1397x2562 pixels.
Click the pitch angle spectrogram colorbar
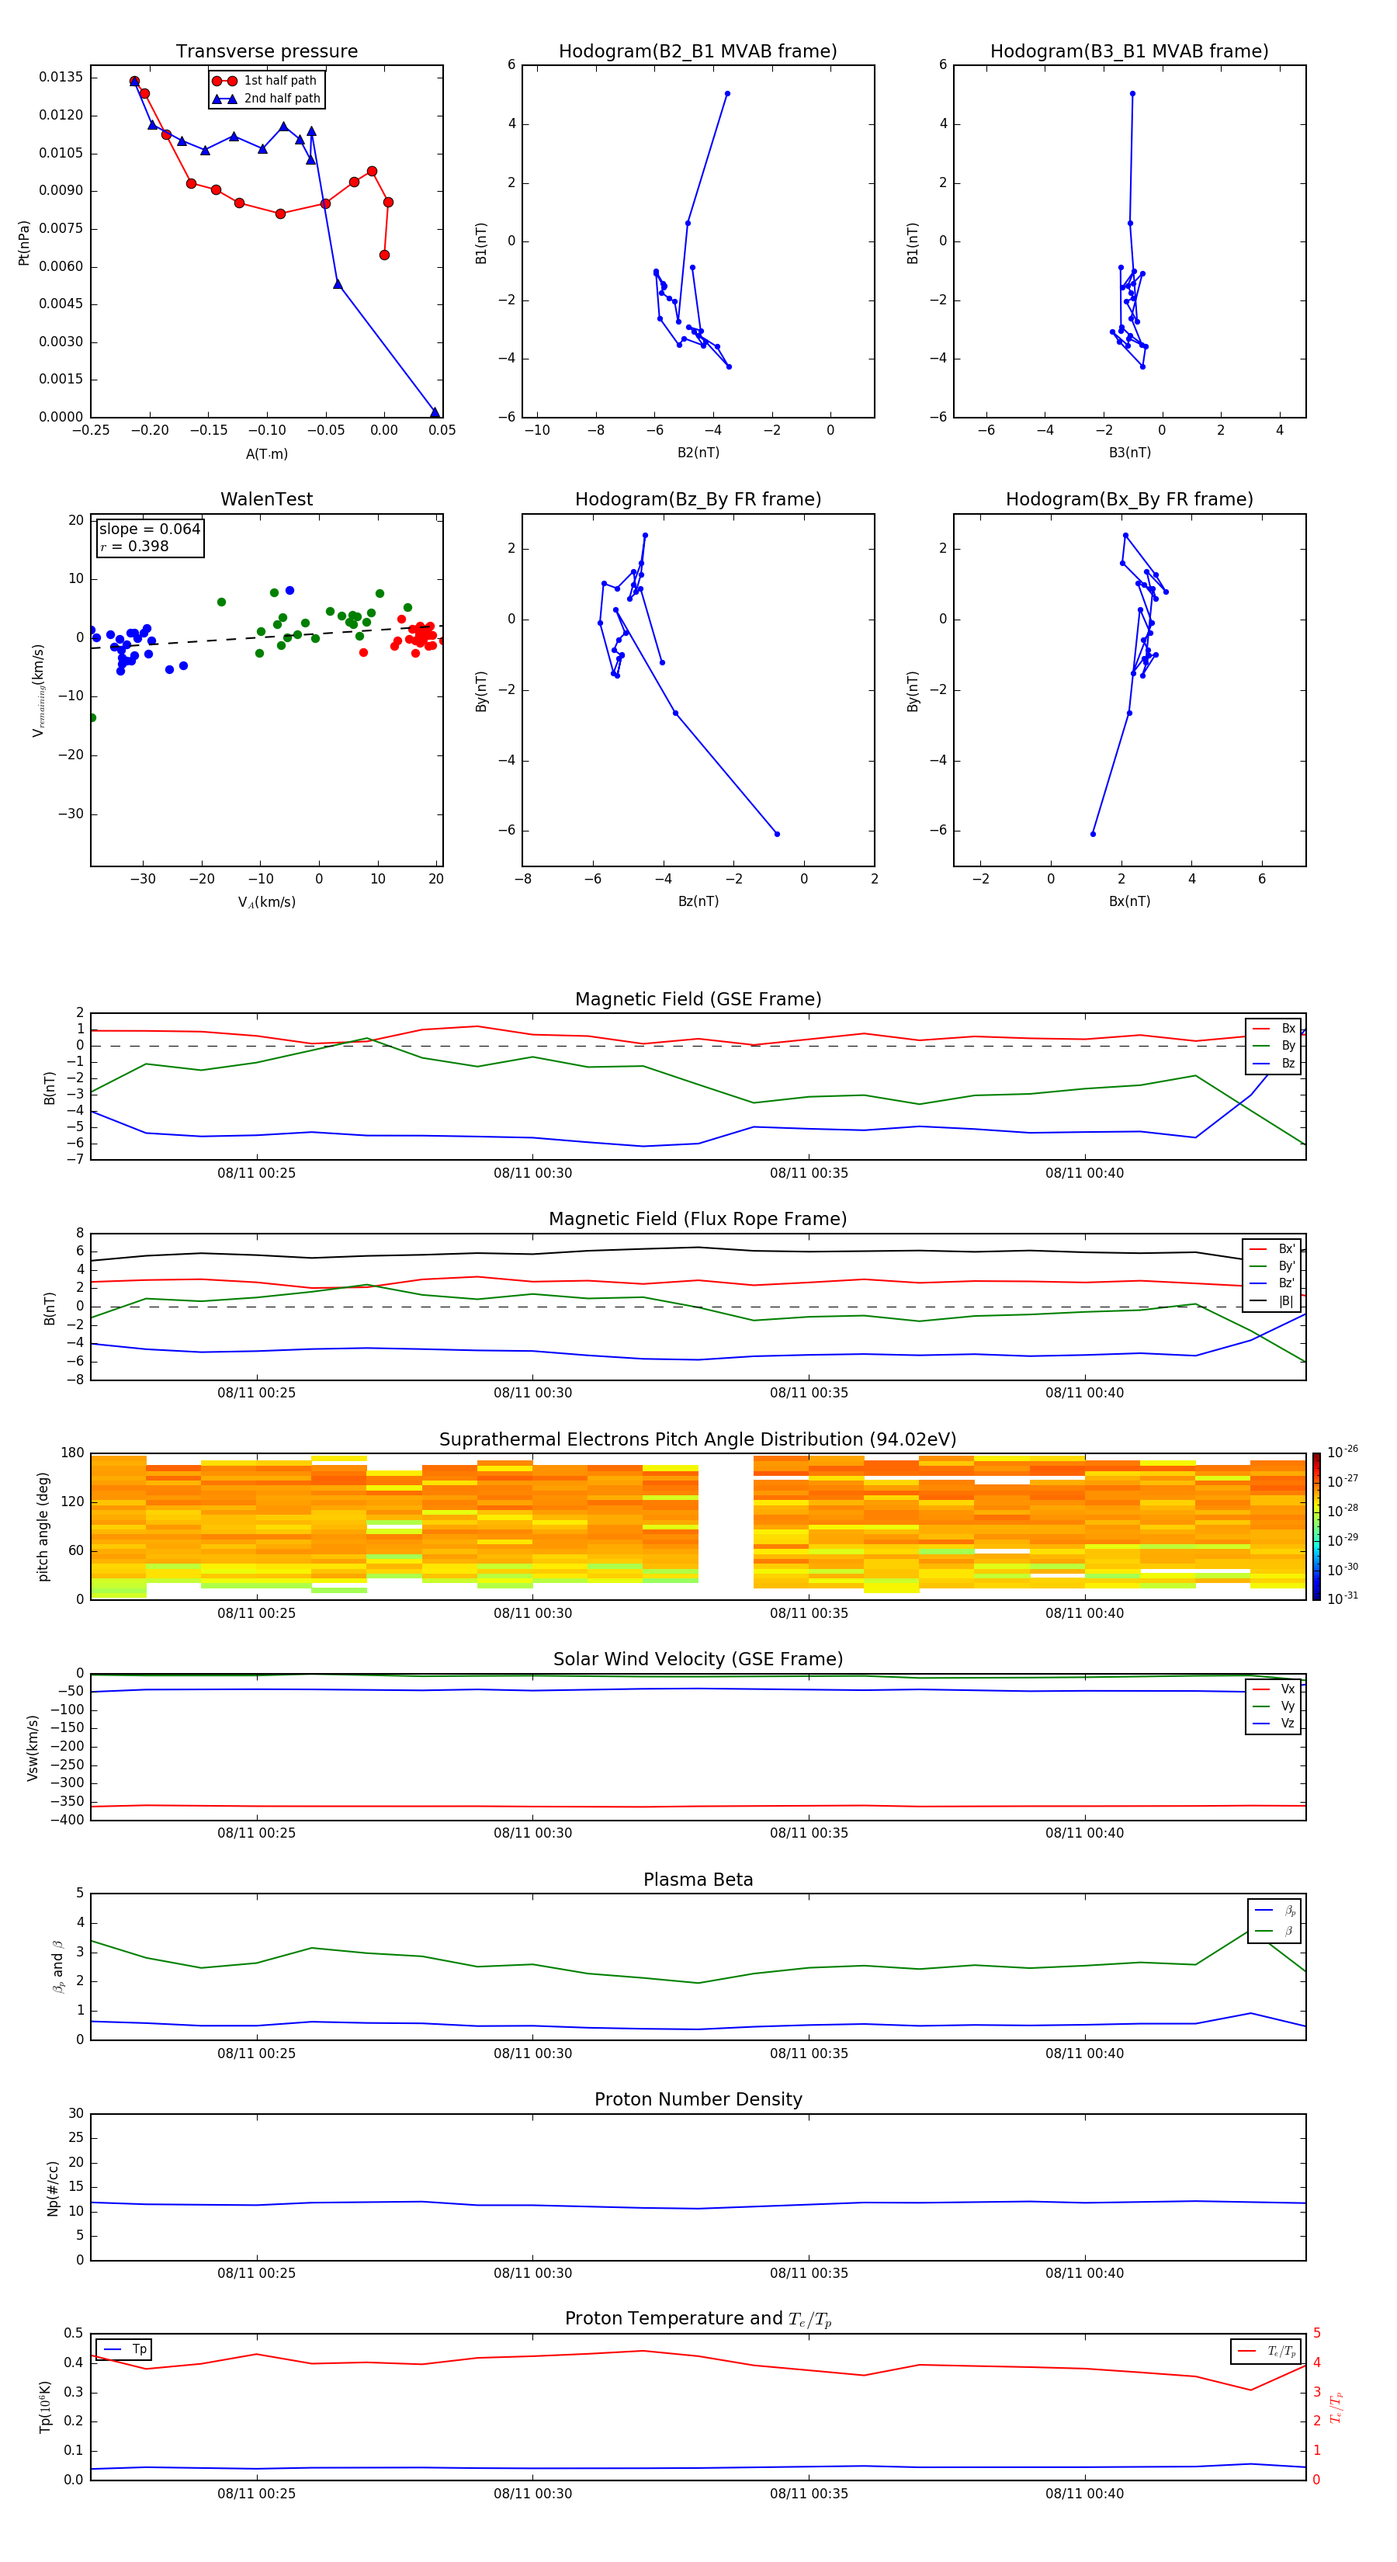point(1316,1528)
